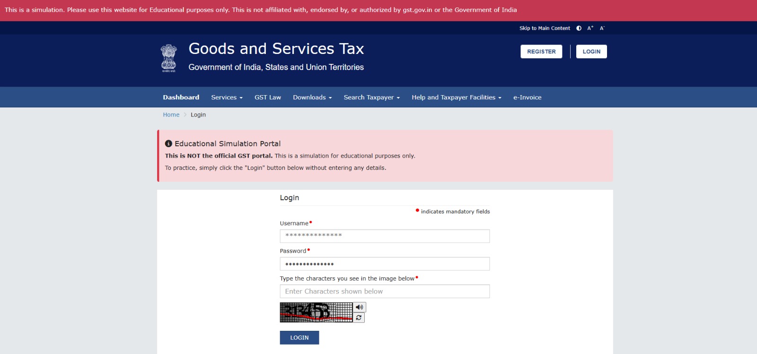
Task: Click 'This is NOT the official GST portal.' text
Action: pos(219,156)
